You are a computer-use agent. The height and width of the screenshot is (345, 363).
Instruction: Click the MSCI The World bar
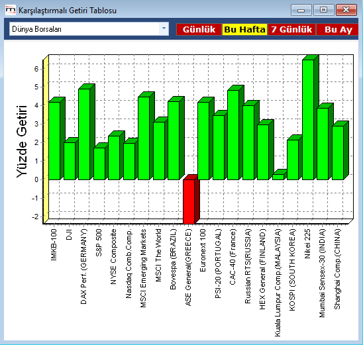(x=159, y=150)
